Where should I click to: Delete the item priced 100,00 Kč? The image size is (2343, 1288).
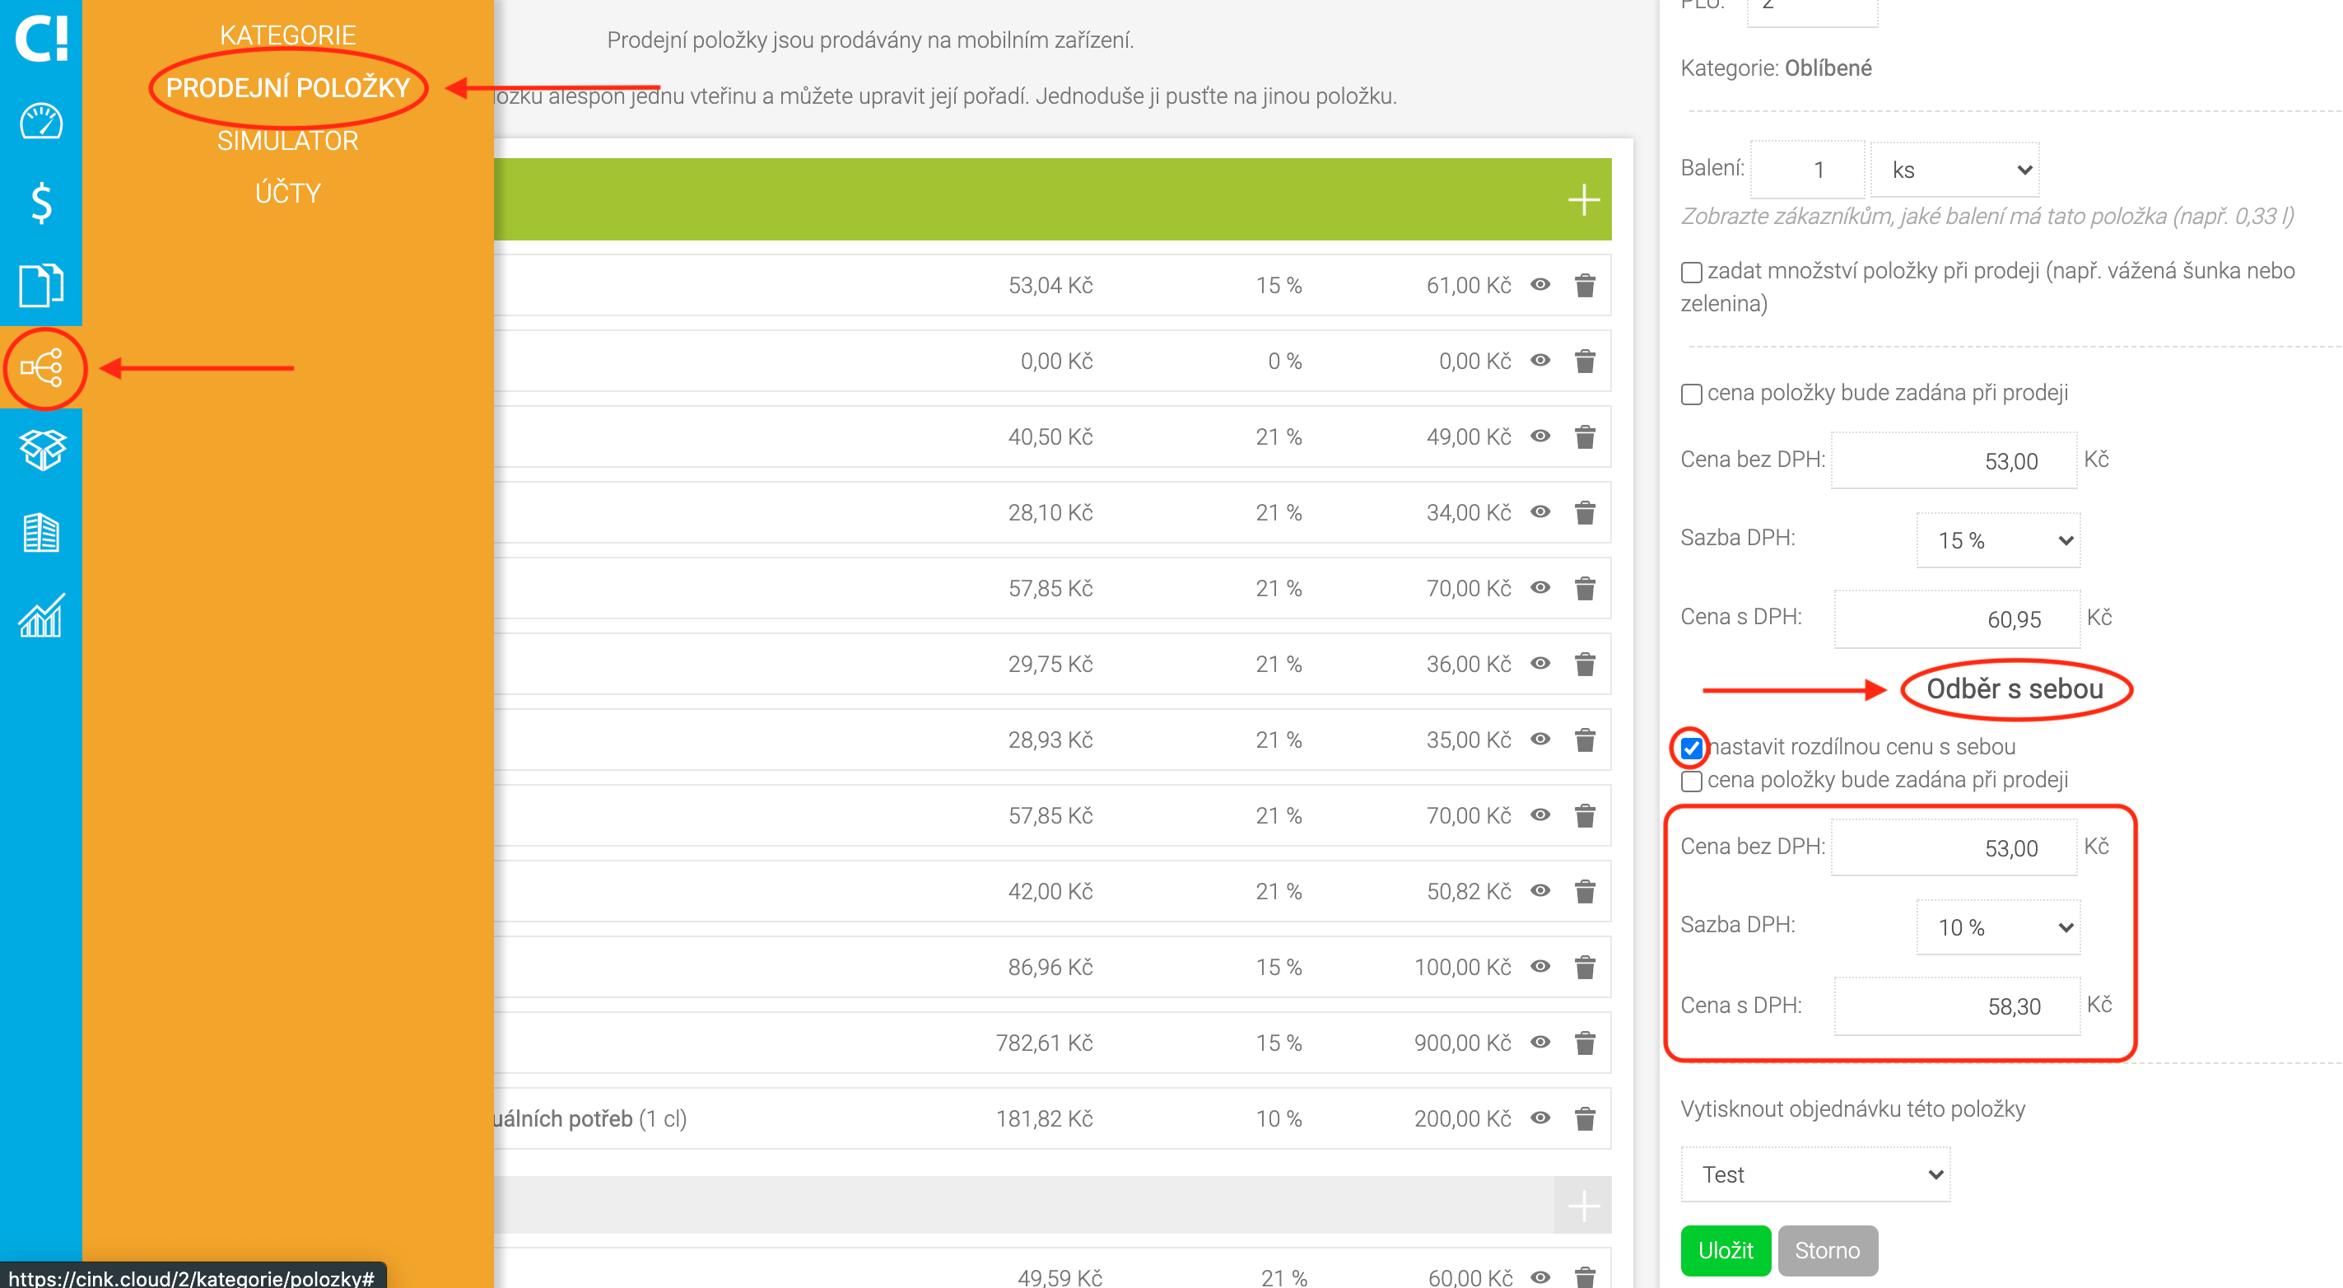click(x=1585, y=967)
